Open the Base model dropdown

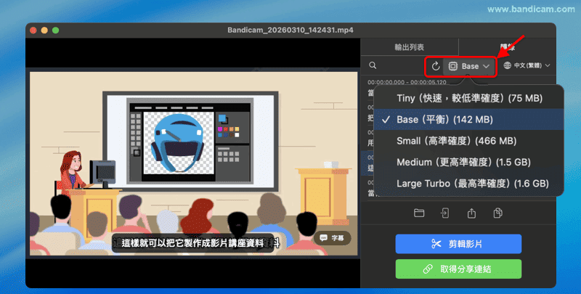tap(469, 66)
